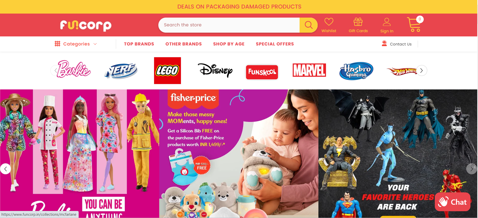Open the TOP BRANDS menu
Screen dimensions: 478x218
[139, 44]
